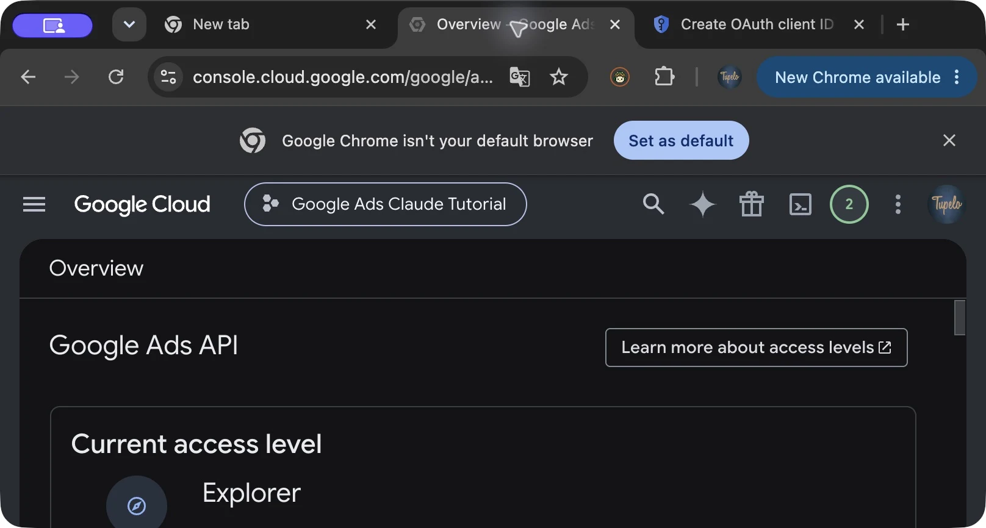Click the Google Cloud logo
Screen dimensions: 986x528
[x=142, y=204]
